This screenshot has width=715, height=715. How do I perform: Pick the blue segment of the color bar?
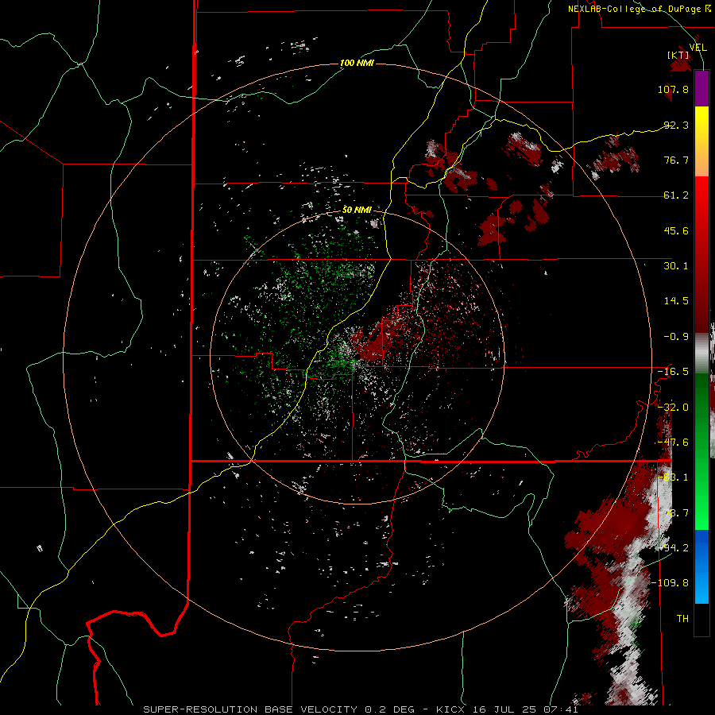[x=701, y=566]
